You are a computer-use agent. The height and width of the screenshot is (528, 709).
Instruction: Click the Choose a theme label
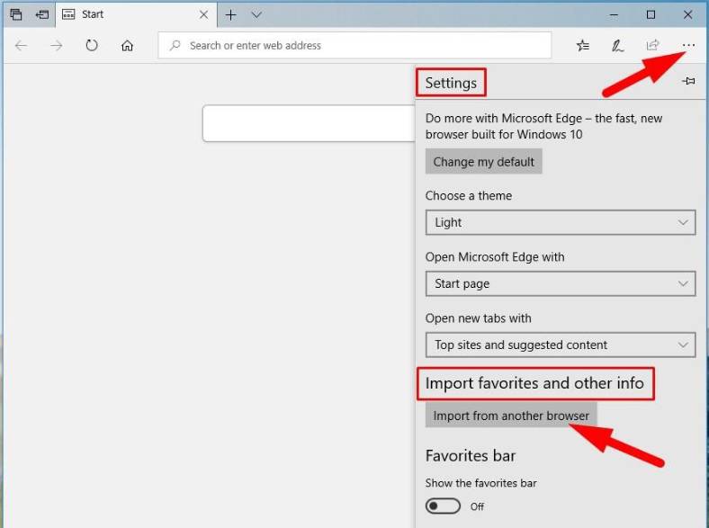tap(469, 196)
